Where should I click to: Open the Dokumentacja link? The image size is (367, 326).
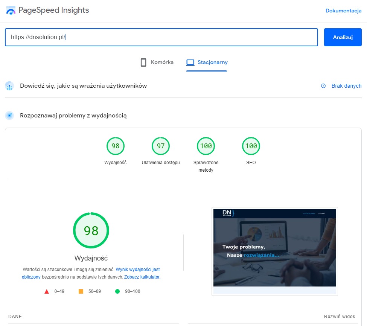click(343, 11)
